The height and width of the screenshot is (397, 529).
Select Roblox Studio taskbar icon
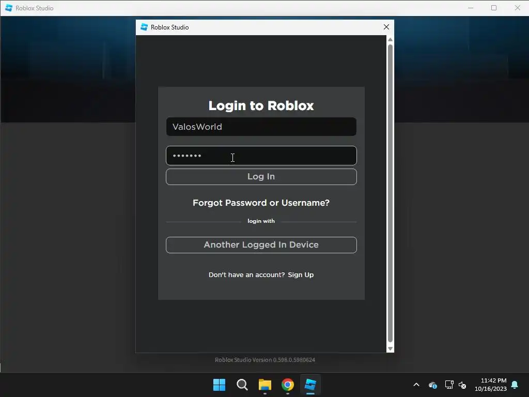click(310, 385)
